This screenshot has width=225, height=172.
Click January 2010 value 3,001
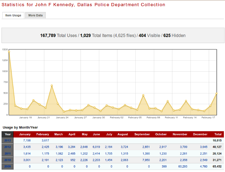[x=27, y=160]
